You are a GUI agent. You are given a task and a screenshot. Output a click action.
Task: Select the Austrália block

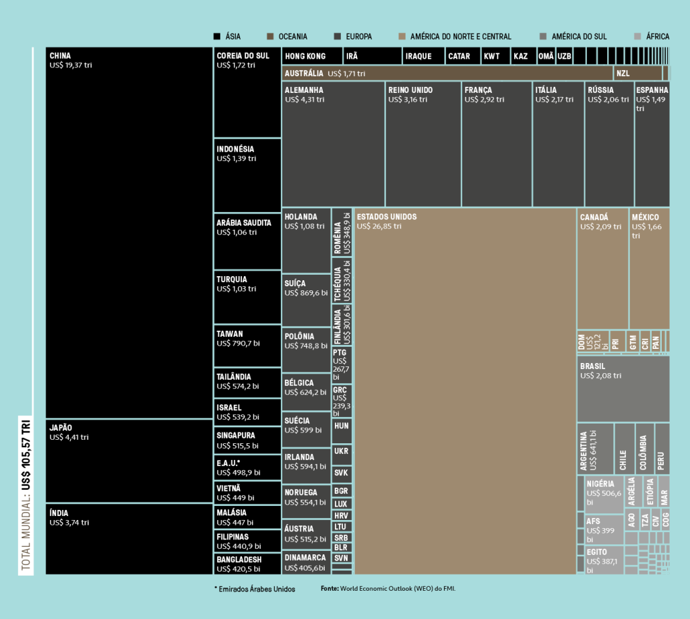click(447, 73)
